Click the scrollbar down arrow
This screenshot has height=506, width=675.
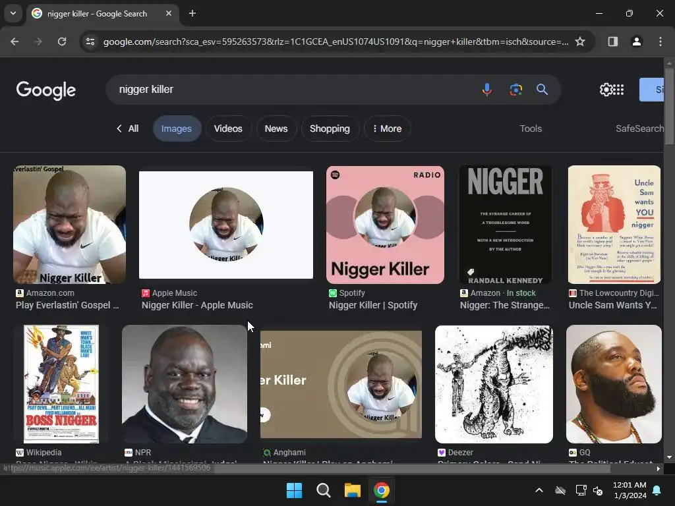click(x=670, y=457)
